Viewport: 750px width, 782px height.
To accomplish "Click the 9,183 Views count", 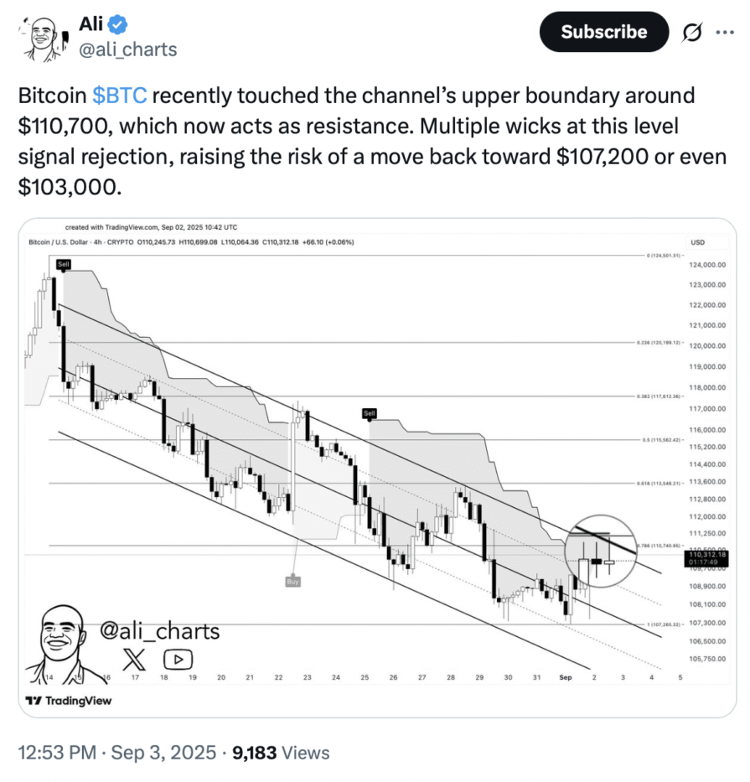I will tap(281, 753).
